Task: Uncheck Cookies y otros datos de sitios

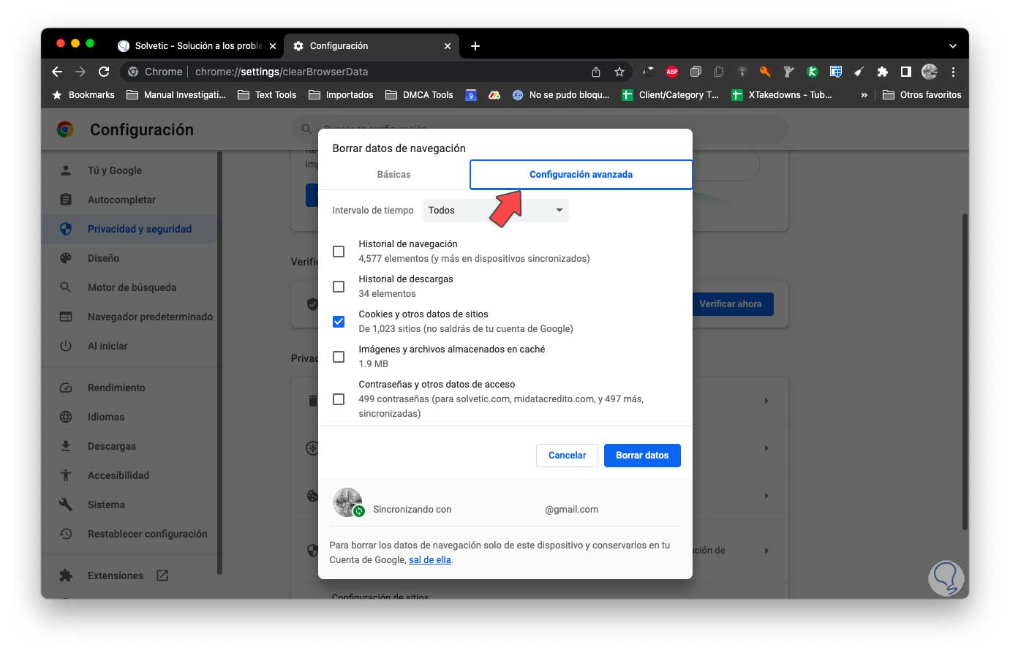Action: coord(339,322)
